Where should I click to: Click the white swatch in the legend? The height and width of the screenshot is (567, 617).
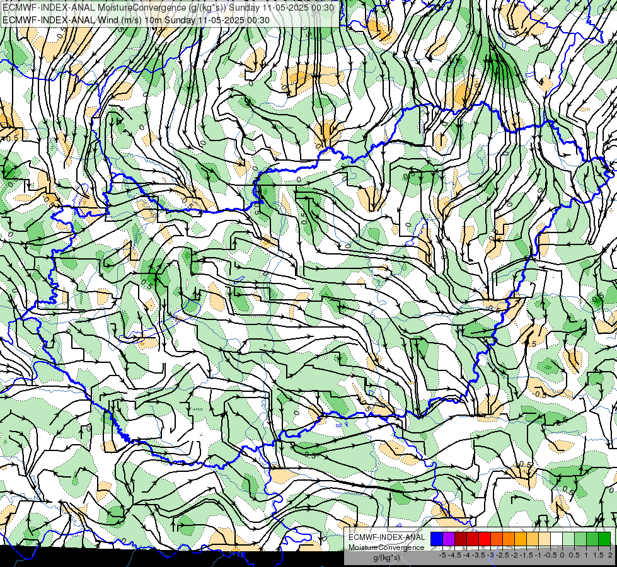(x=556, y=539)
